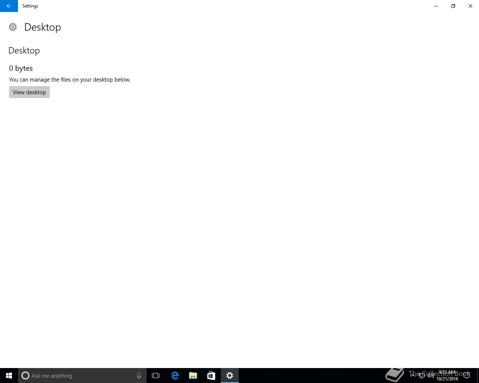Open Task View from the taskbar
The width and height of the screenshot is (479, 383).
(156, 376)
